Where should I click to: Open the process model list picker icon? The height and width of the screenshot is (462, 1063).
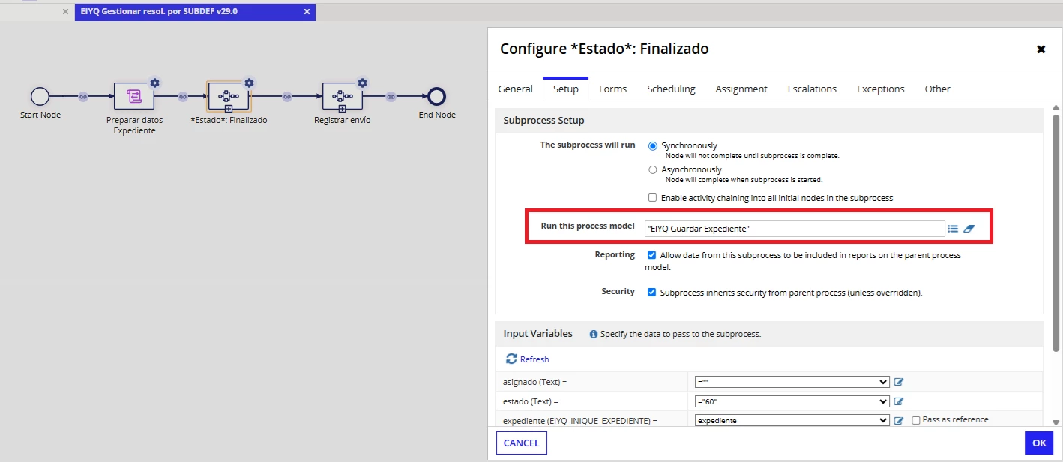pyautogui.click(x=953, y=229)
